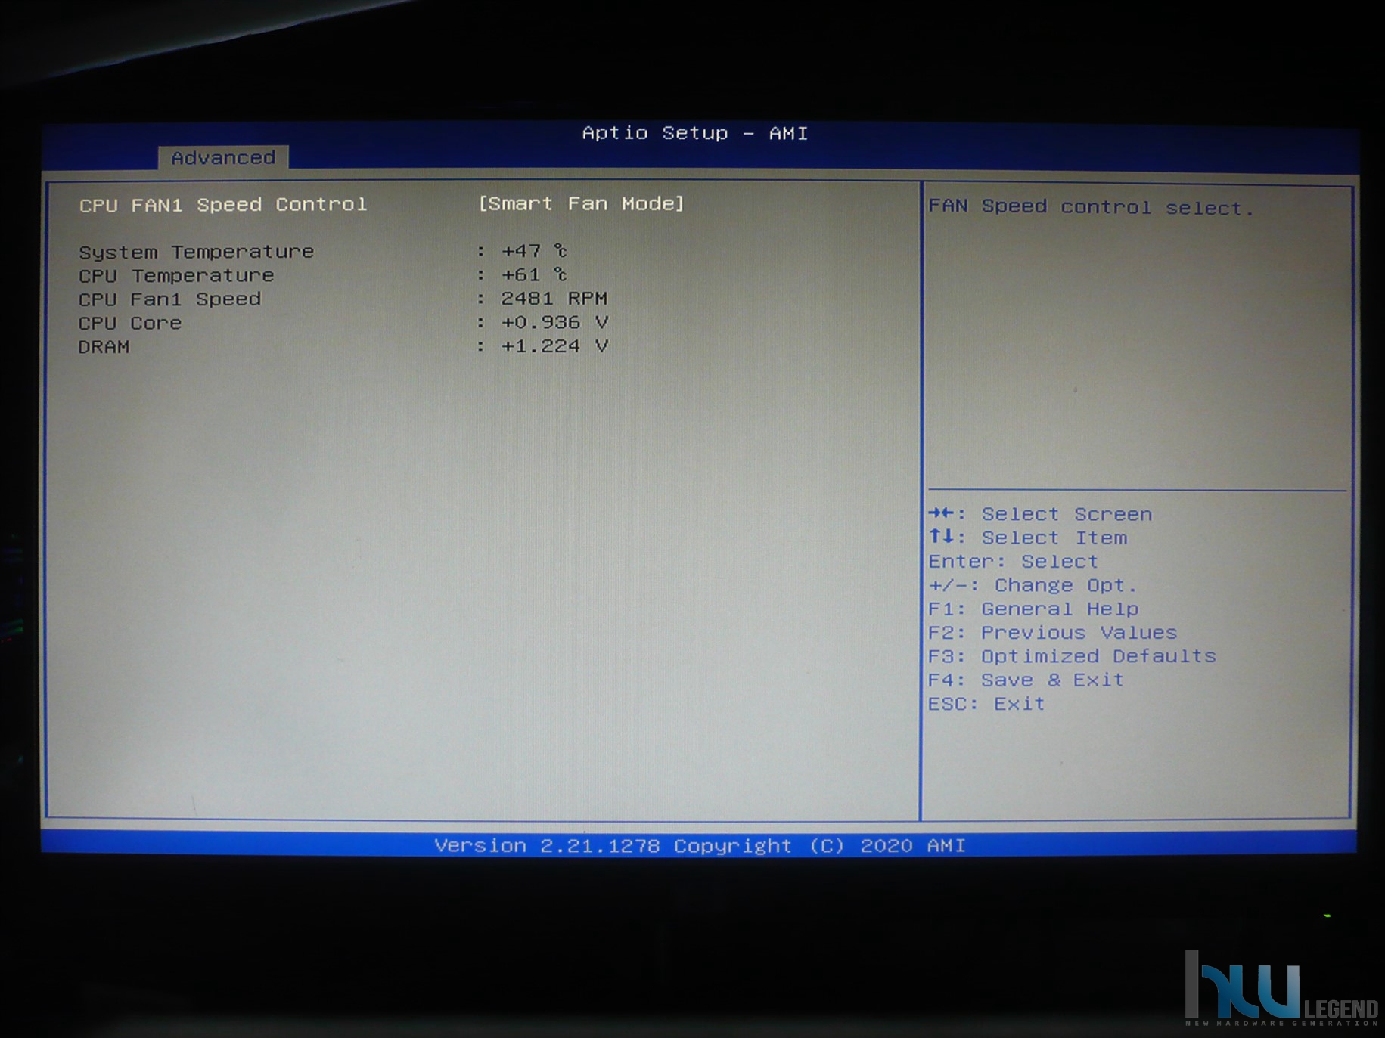Open the Advanced tab
This screenshot has height=1038, width=1385.
tap(223, 157)
